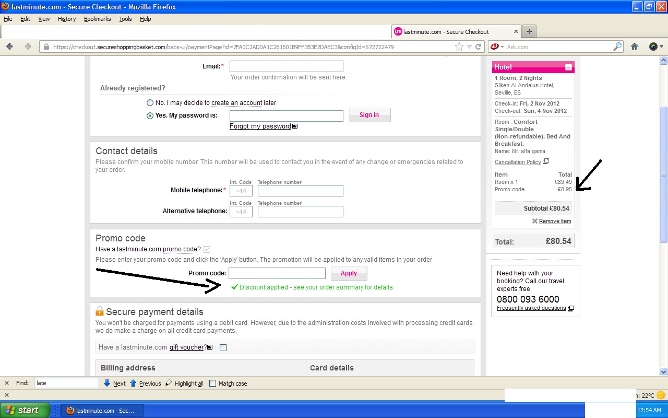Open Frequently asked questions link
Viewport: 668px width, 418px height.
tap(531, 308)
